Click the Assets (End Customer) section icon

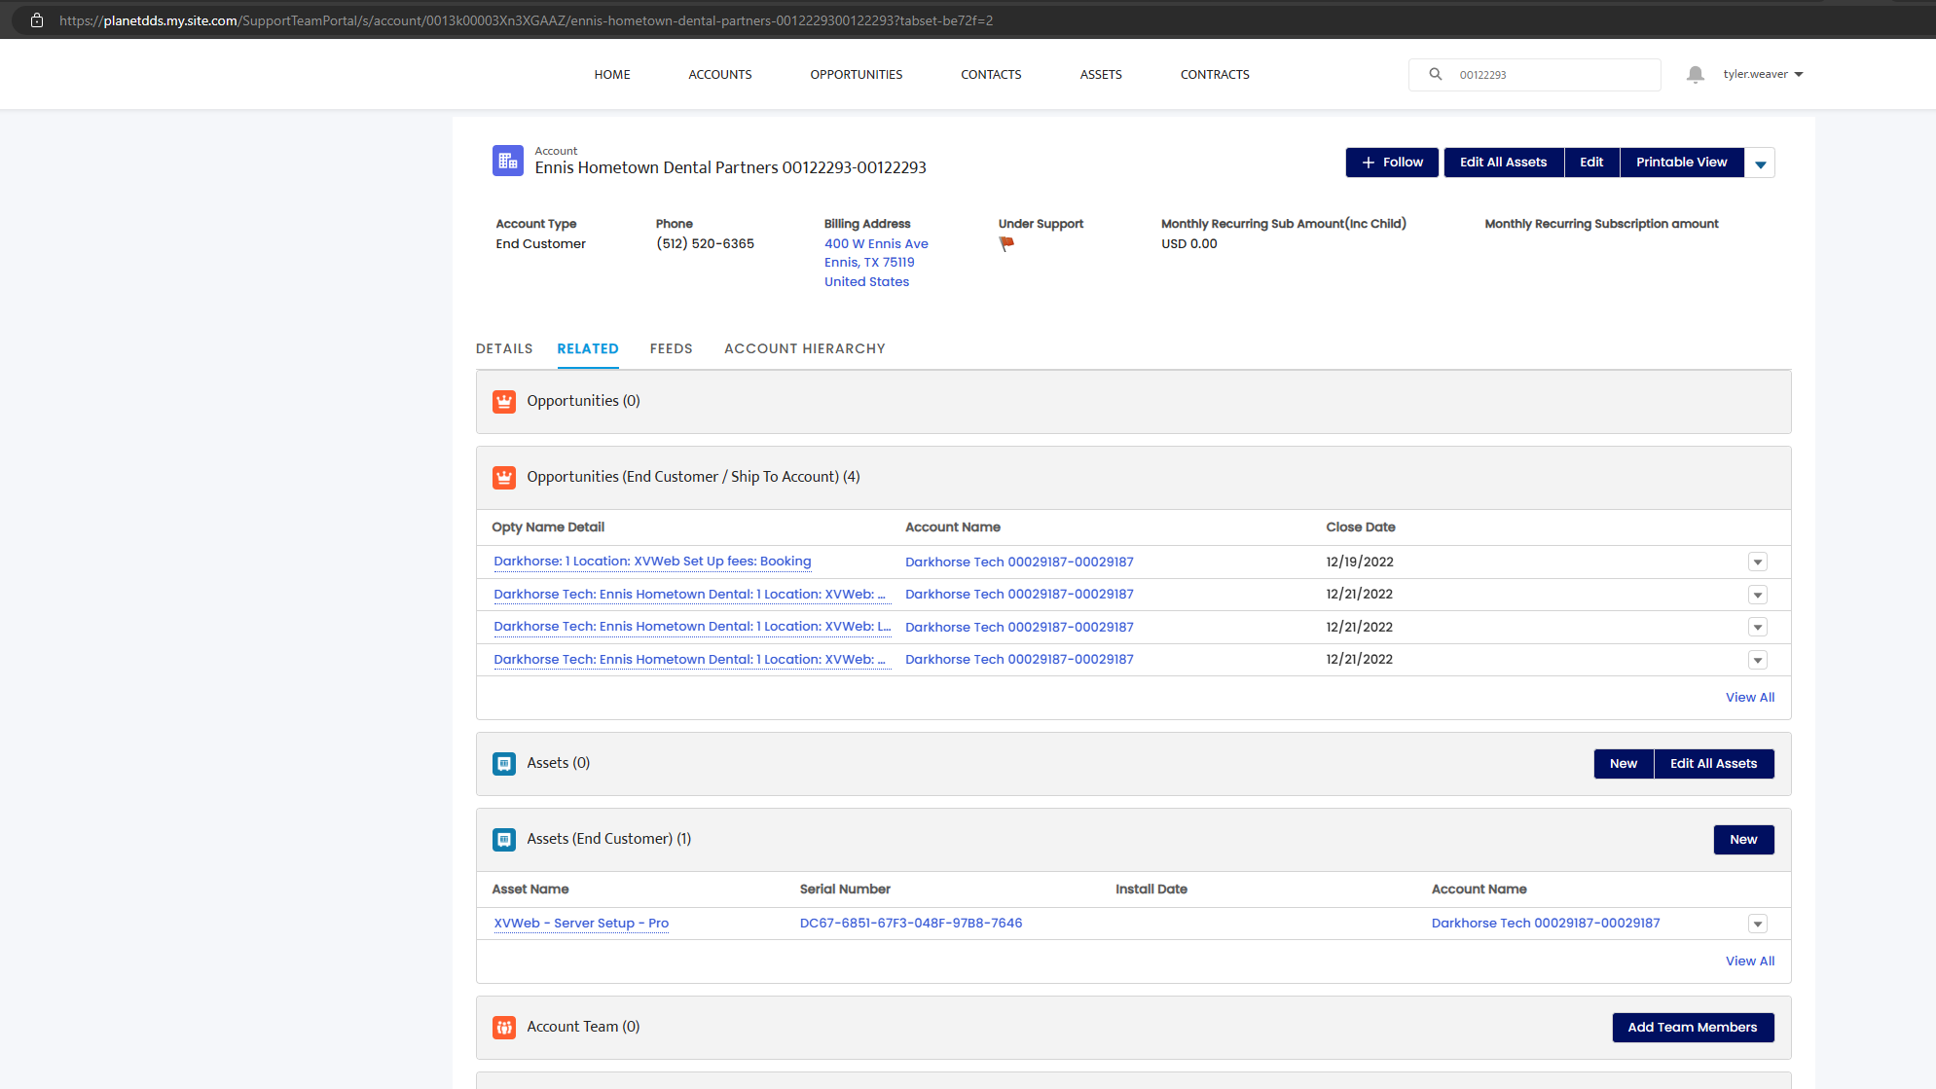tap(504, 840)
